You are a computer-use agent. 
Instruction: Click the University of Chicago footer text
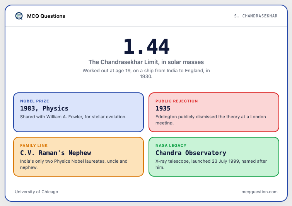point(36,192)
